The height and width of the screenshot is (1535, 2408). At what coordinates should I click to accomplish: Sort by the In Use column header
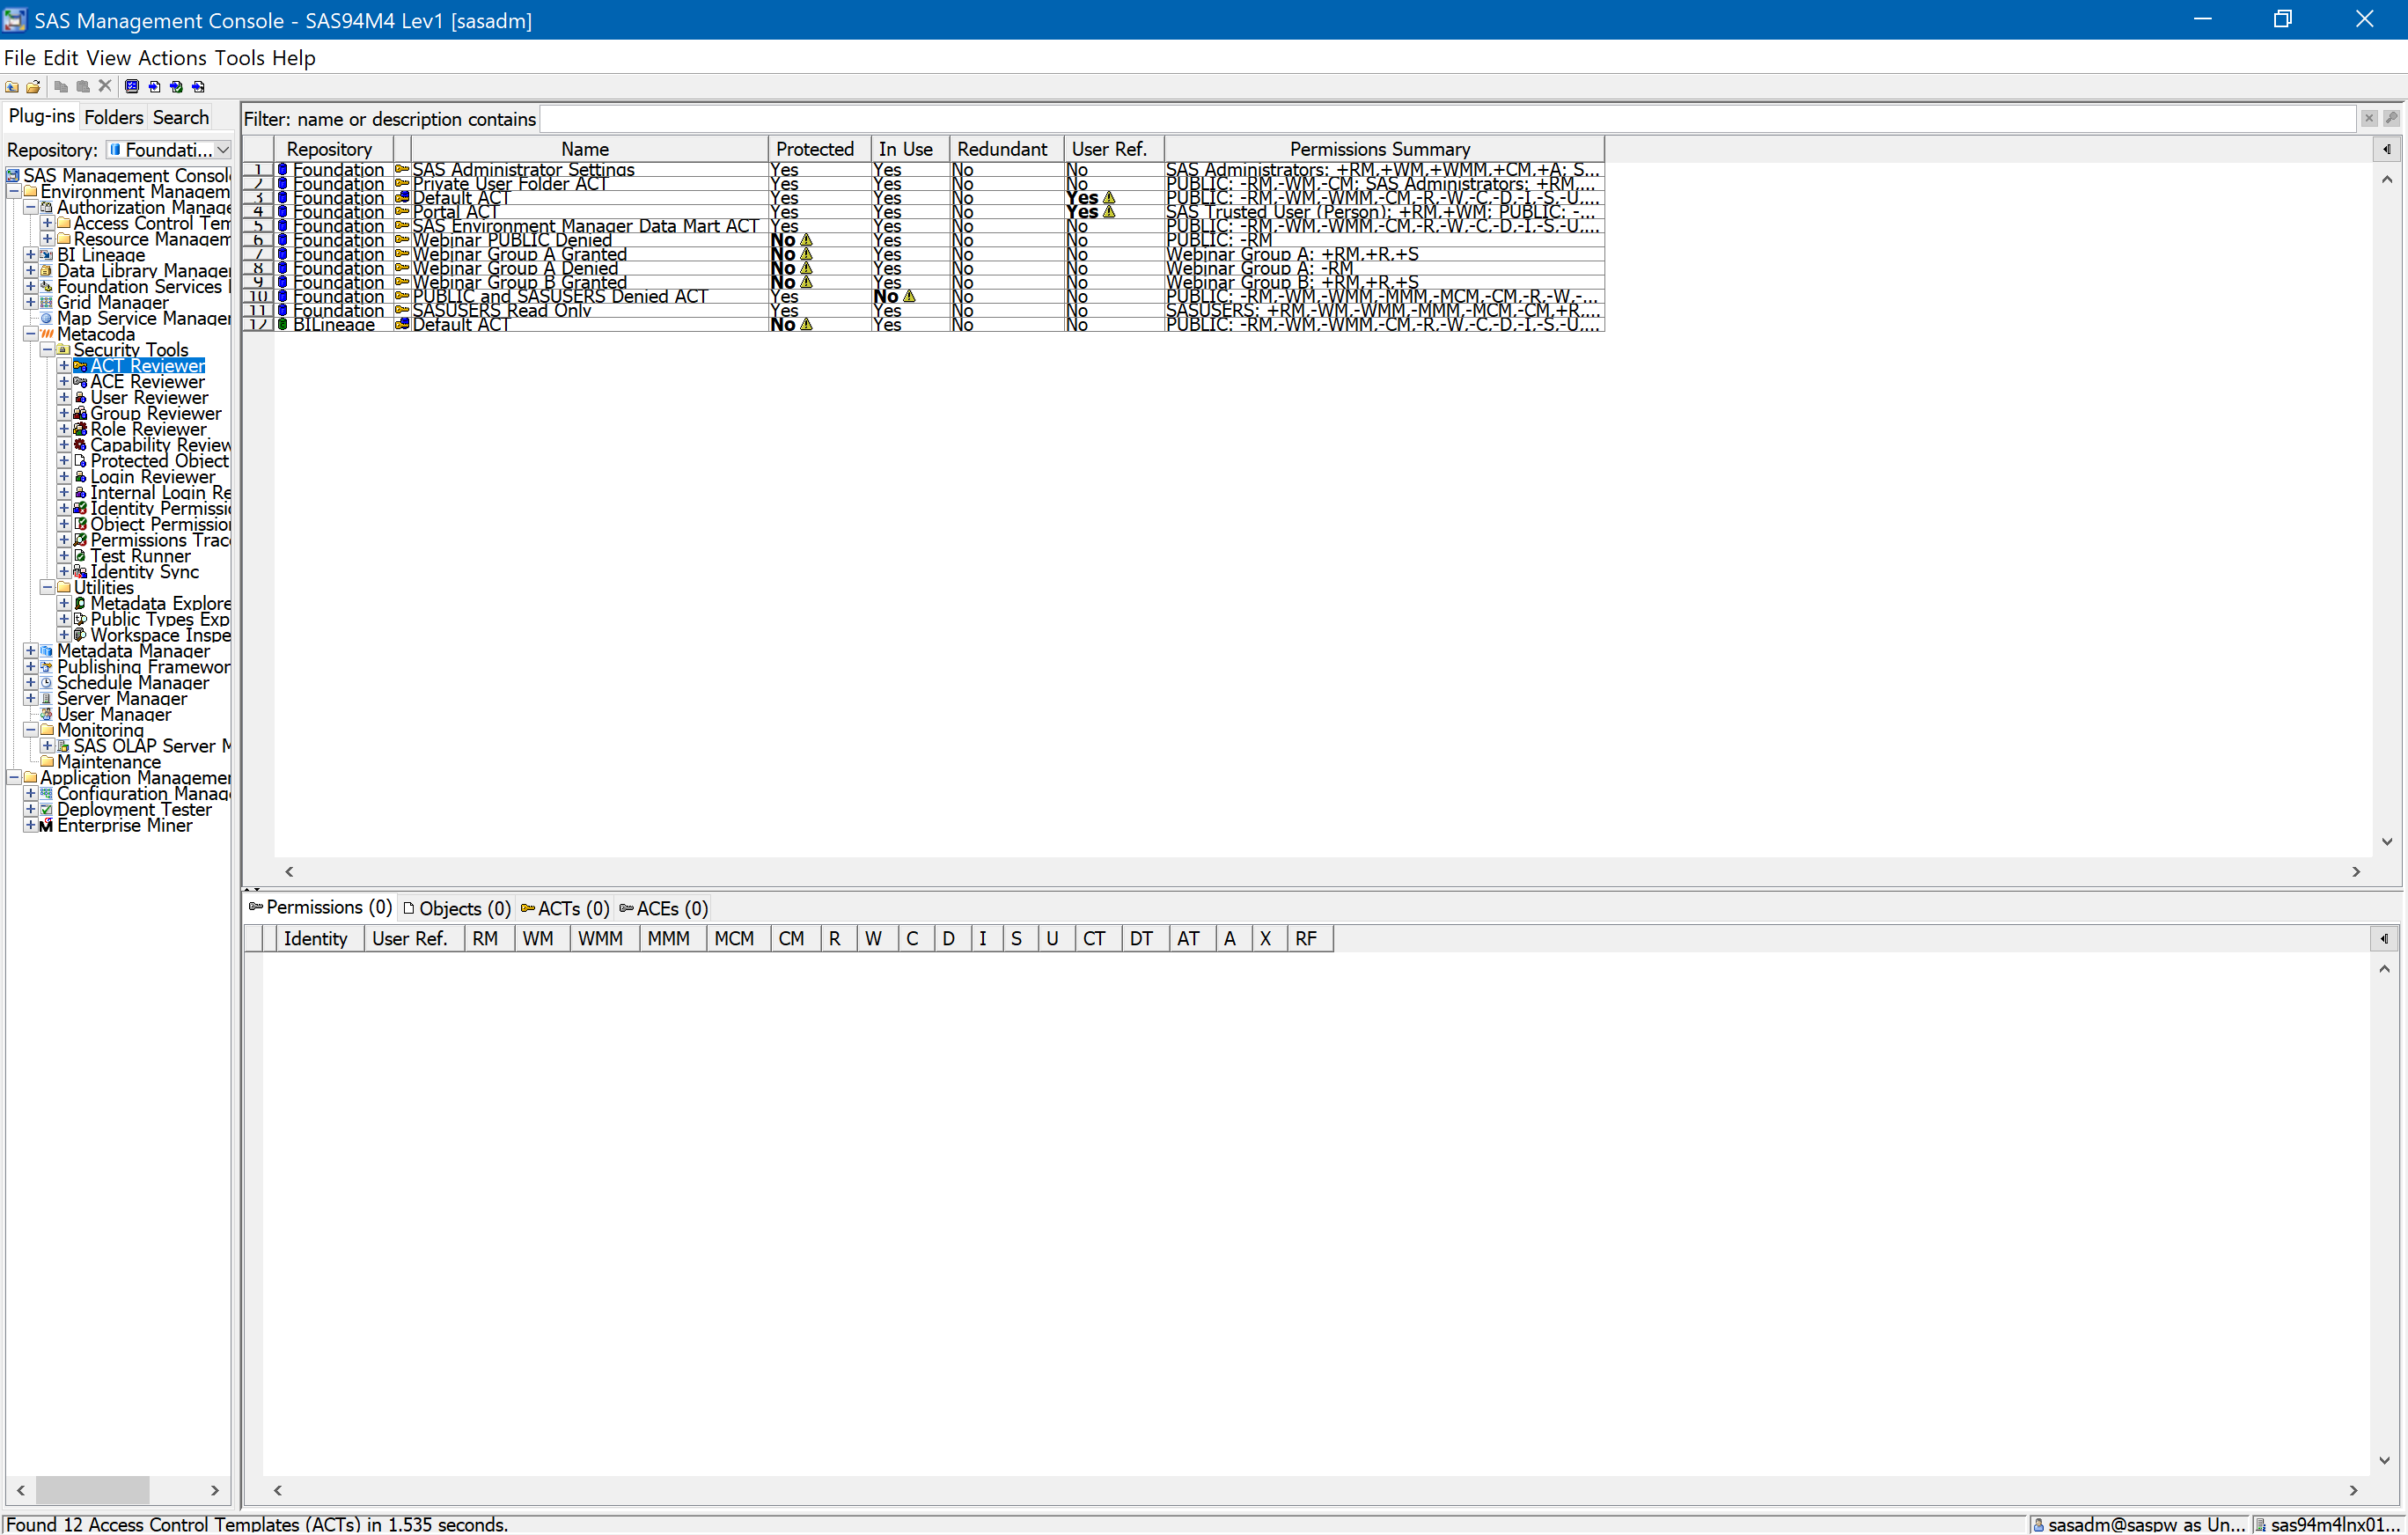click(908, 149)
